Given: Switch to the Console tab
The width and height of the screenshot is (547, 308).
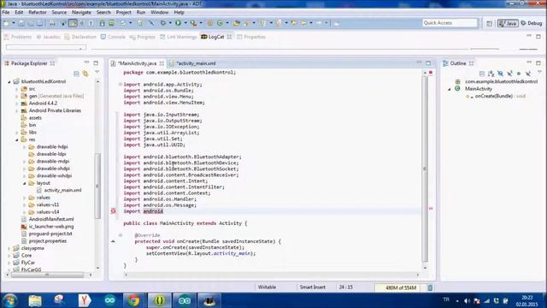Looking at the screenshot, I should 113,37.
